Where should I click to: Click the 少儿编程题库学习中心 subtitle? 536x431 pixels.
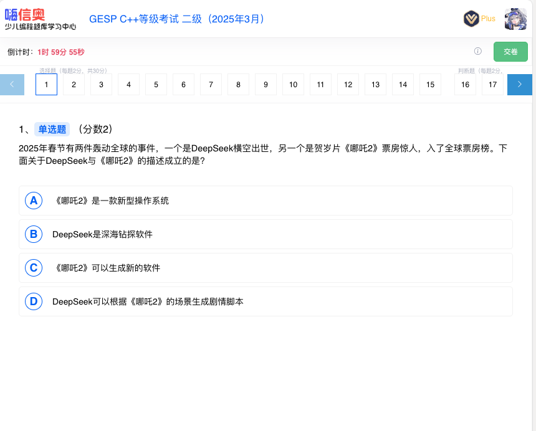click(x=41, y=27)
